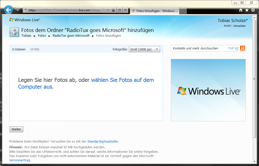Open the Profil link
This screenshot has height=166, width=259.
(227, 26)
